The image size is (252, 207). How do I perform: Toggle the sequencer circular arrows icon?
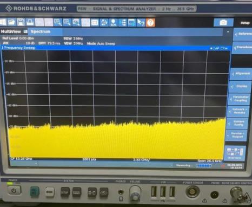point(104,23)
